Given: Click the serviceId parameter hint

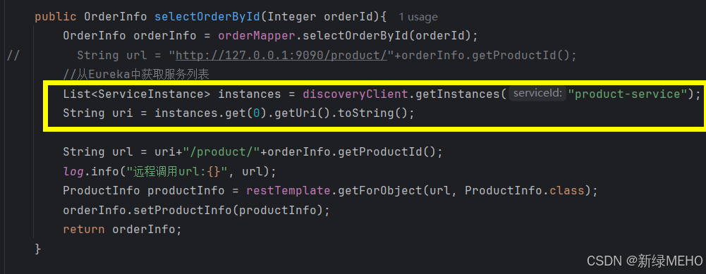Looking at the screenshot, I should (x=537, y=94).
